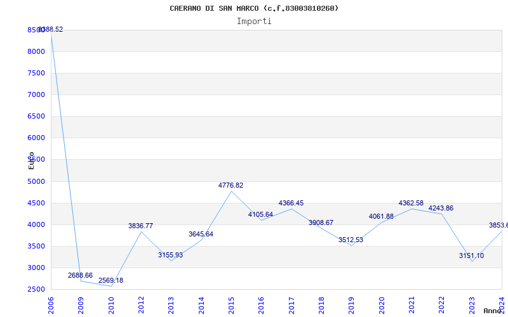Click x-axis year 2012
The image size is (508, 317).
(x=141, y=305)
